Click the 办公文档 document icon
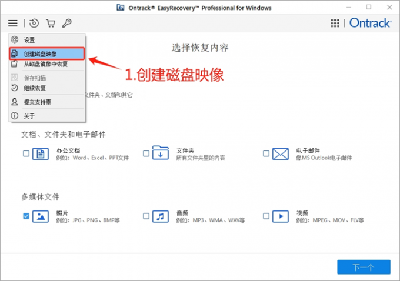The image size is (400, 281). [41, 154]
